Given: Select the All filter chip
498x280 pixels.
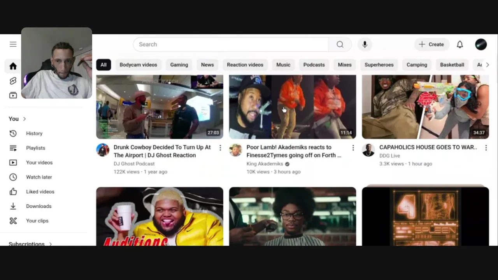Looking at the screenshot, I should (103, 65).
